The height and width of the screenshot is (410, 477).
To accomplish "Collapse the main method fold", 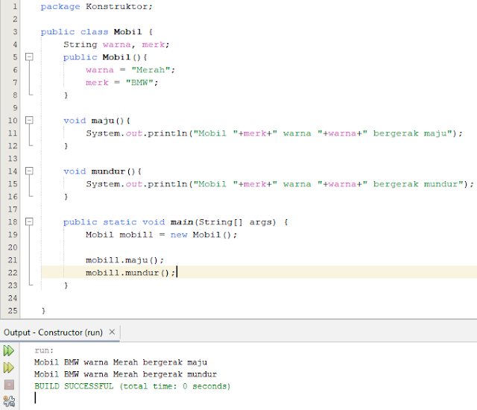I will coord(29,221).
